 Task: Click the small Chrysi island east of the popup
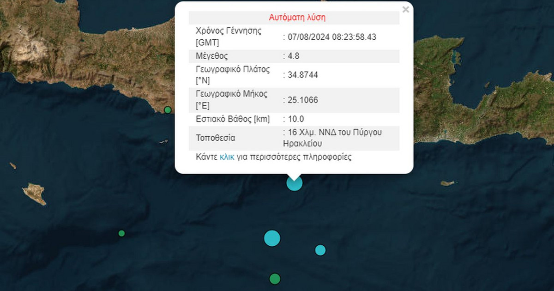click(x=447, y=183)
